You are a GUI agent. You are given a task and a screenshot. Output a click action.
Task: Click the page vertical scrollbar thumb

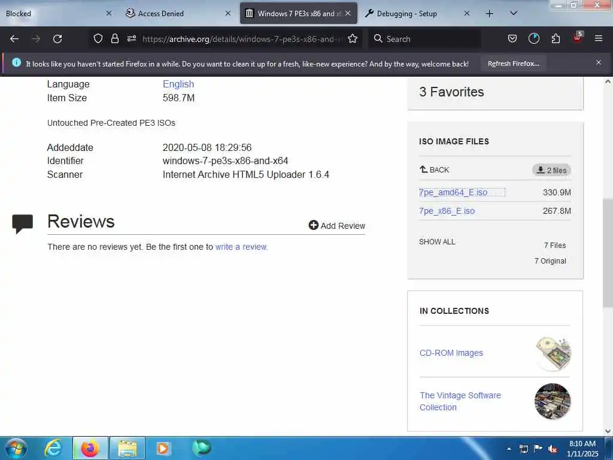(608, 253)
